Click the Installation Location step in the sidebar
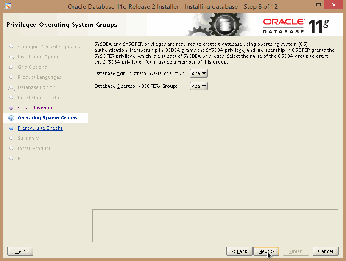This screenshot has width=346, height=261. click(40, 98)
